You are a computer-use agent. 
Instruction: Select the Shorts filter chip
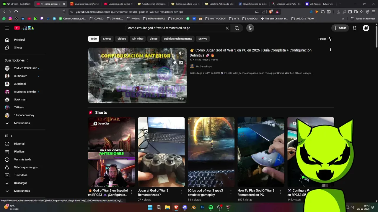click(x=107, y=39)
